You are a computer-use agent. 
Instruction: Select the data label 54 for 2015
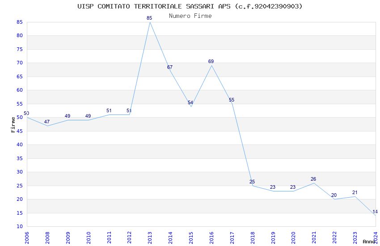click(190, 102)
